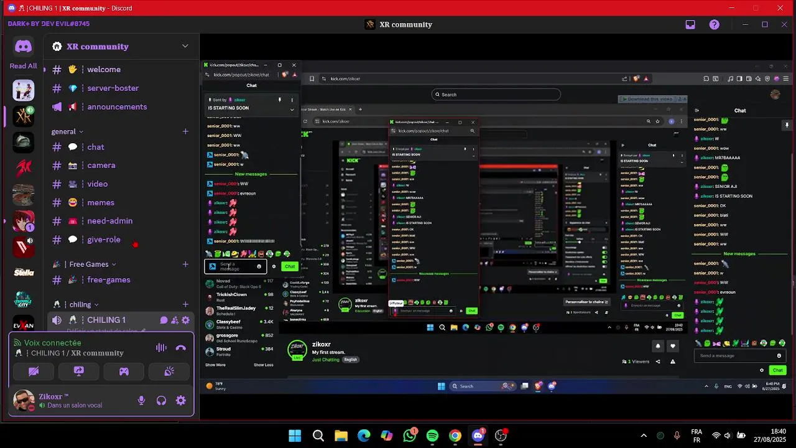Open chat for CHILING 1 voice channel
This screenshot has width=796, height=448.
tap(164, 320)
